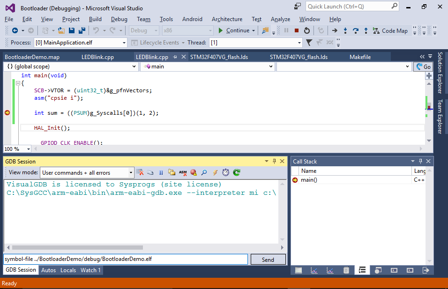Open the Android menu
The width and height of the screenshot is (448, 289).
click(192, 19)
